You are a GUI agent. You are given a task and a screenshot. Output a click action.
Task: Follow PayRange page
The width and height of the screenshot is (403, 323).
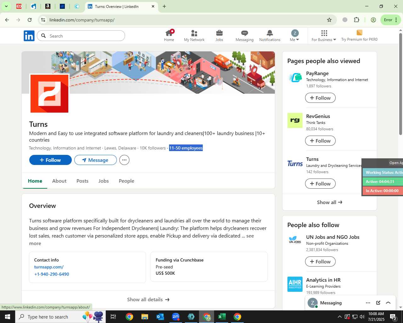(320, 98)
